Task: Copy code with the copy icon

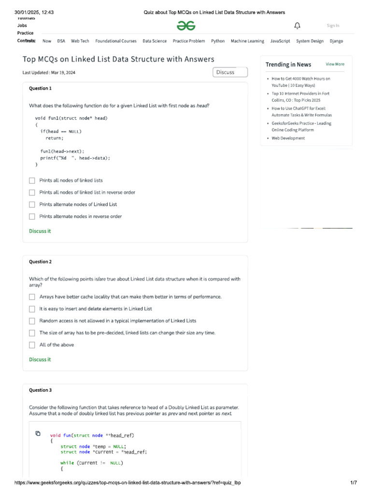Action: (38, 434)
